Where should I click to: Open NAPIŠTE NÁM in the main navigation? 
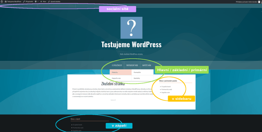[147, 65]
